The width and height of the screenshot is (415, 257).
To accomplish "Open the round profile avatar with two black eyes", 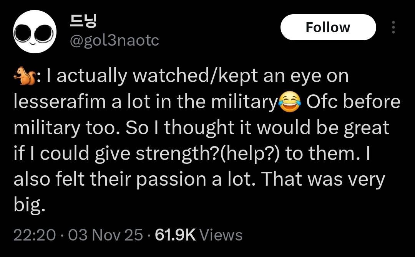I will pos(35,32).
